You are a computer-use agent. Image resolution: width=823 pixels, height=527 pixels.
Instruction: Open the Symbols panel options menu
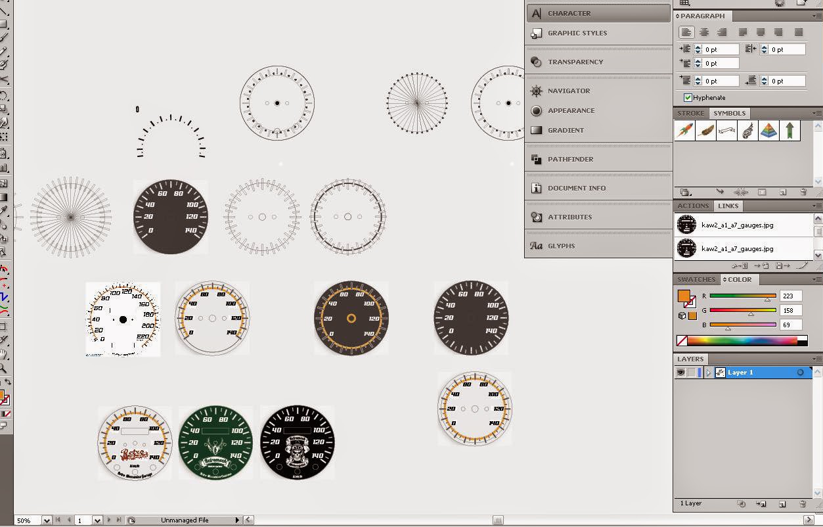tap(817, 114)
